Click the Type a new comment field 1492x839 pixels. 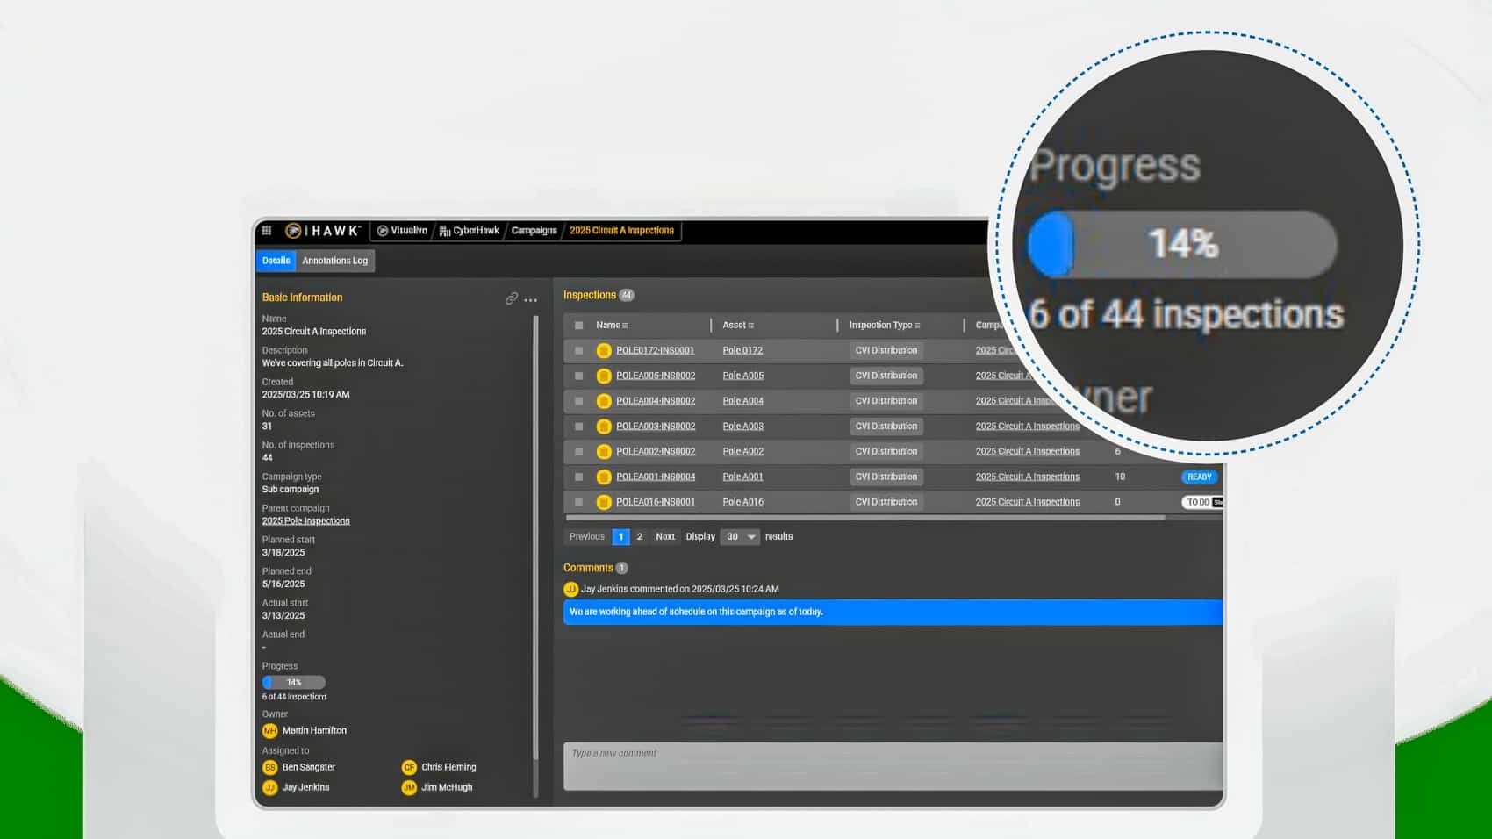(x=892, y=766)
